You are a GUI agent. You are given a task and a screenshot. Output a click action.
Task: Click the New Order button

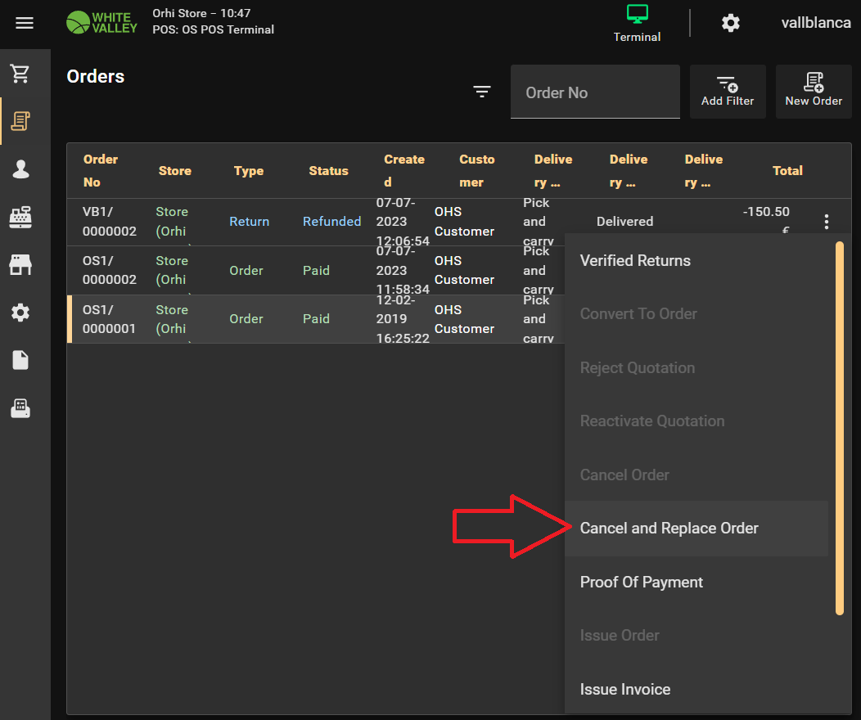tap(813, 92)
